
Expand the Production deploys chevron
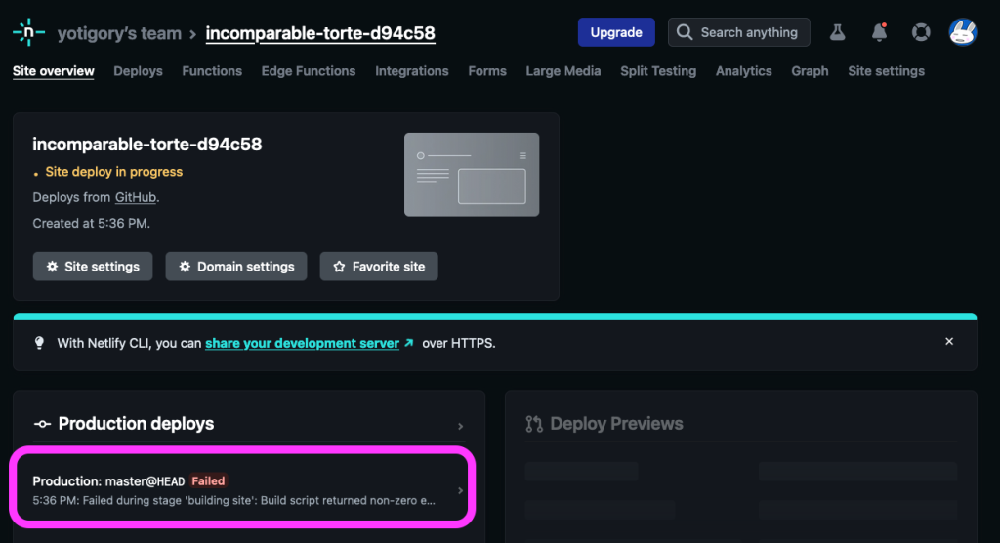pos(461,426)
